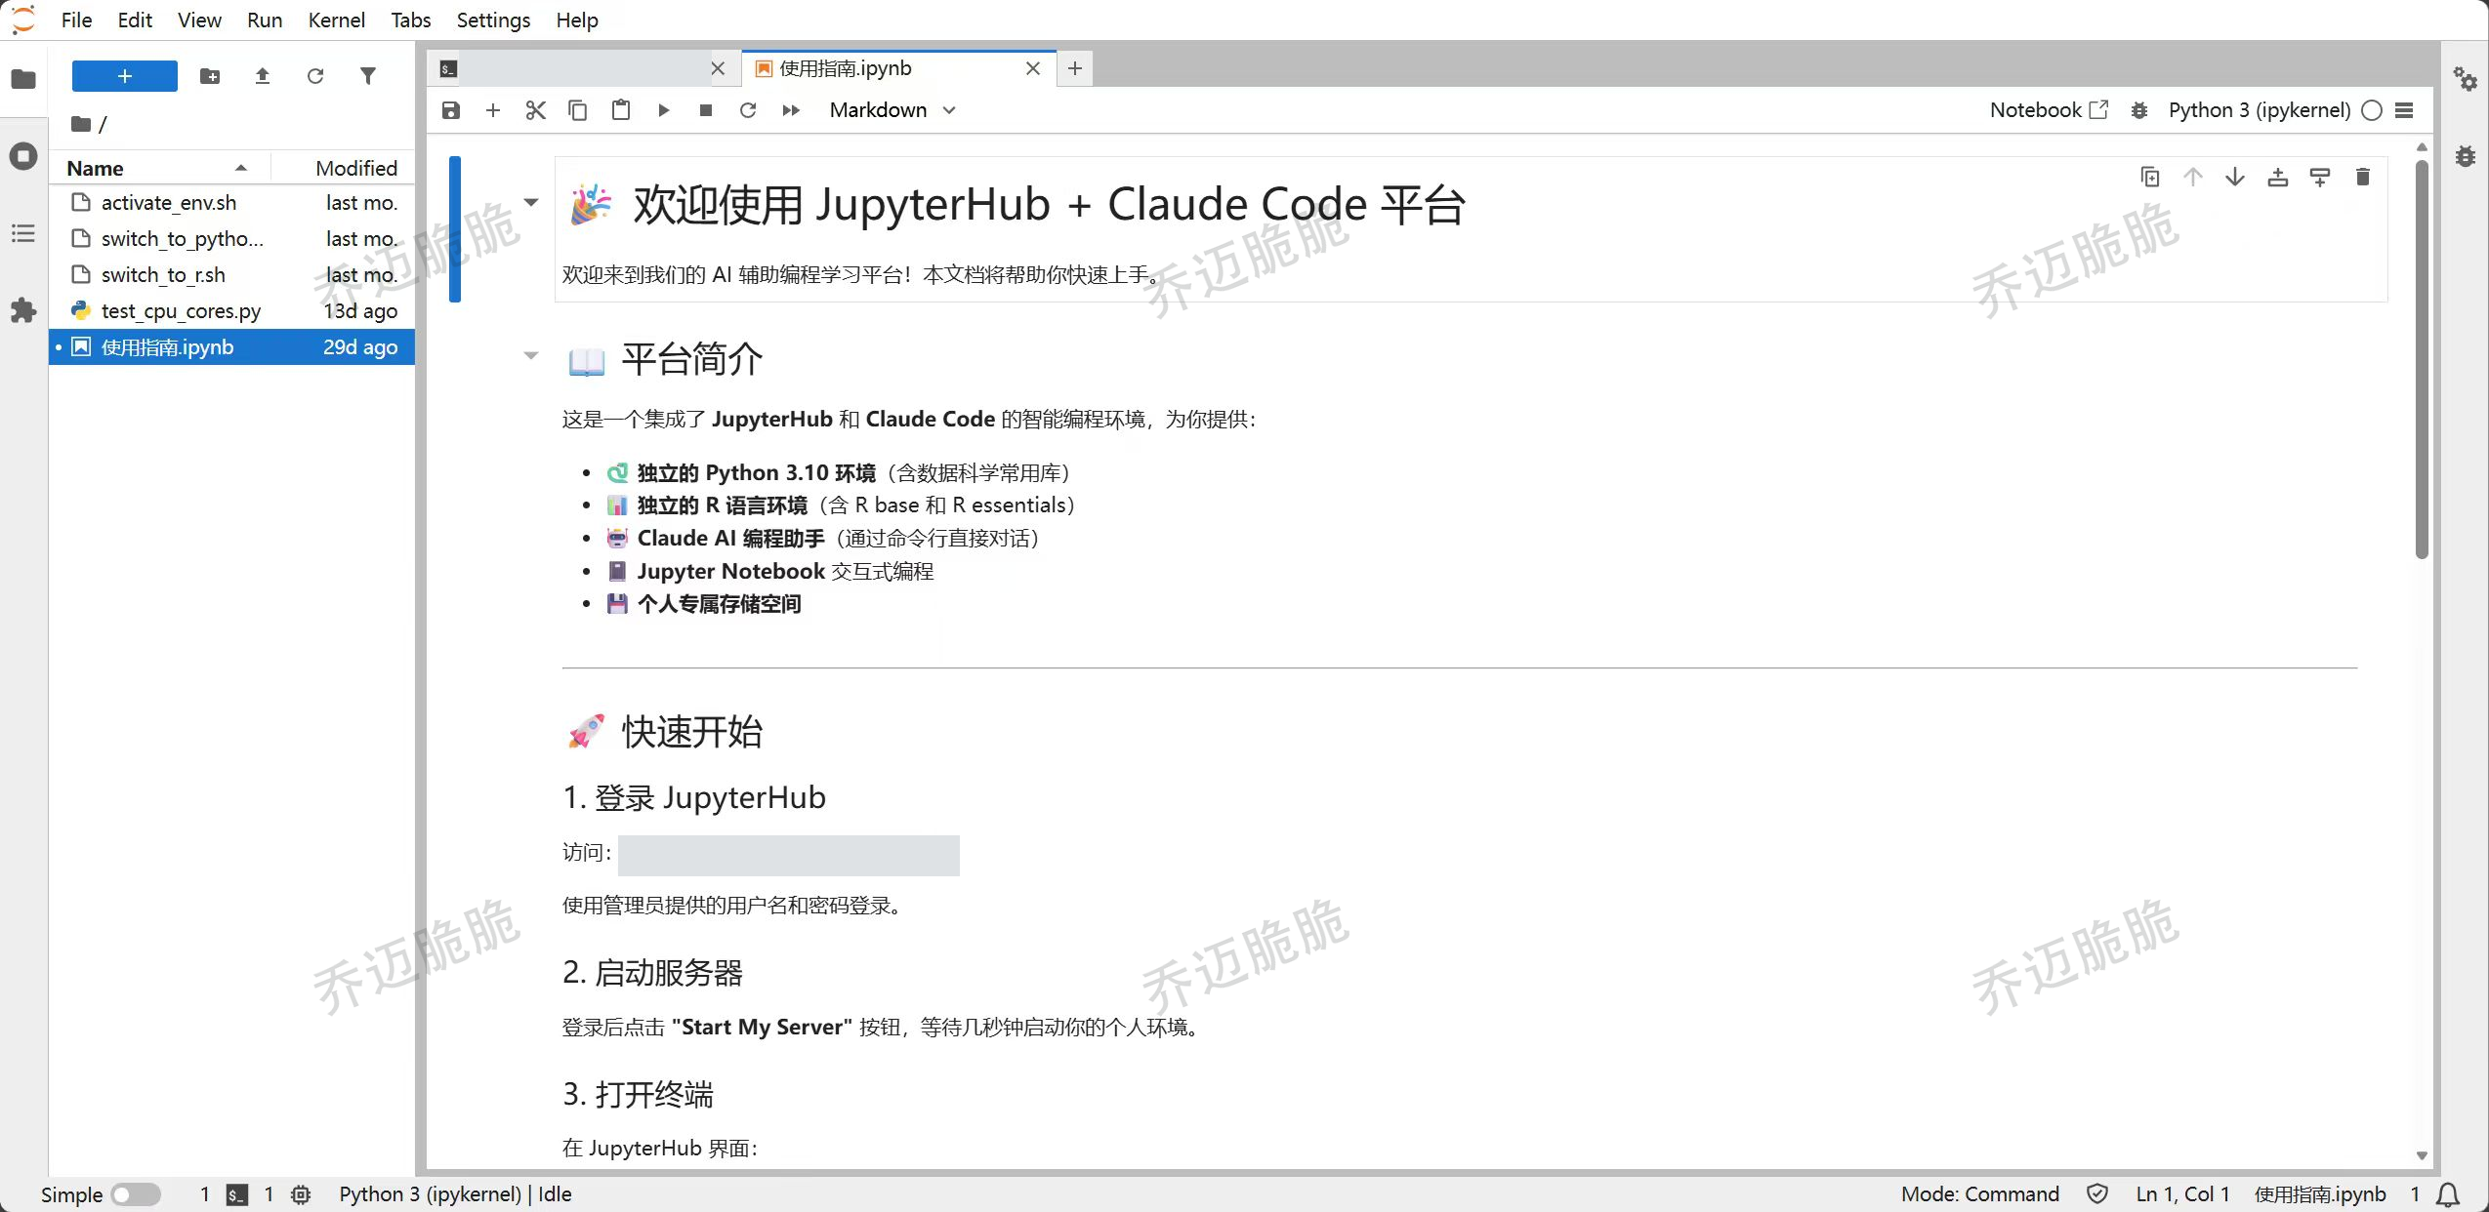
Task: Collapse the welcome heading section
Action: click(531, 203)
